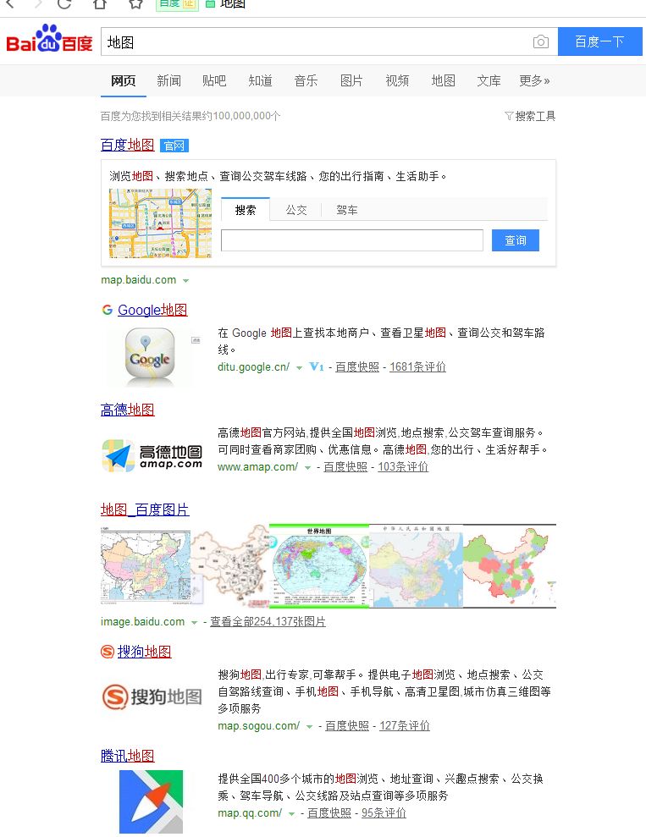Click the map widget search input field
The width and height of the screenshot is (646, 837).
[351, 240]
